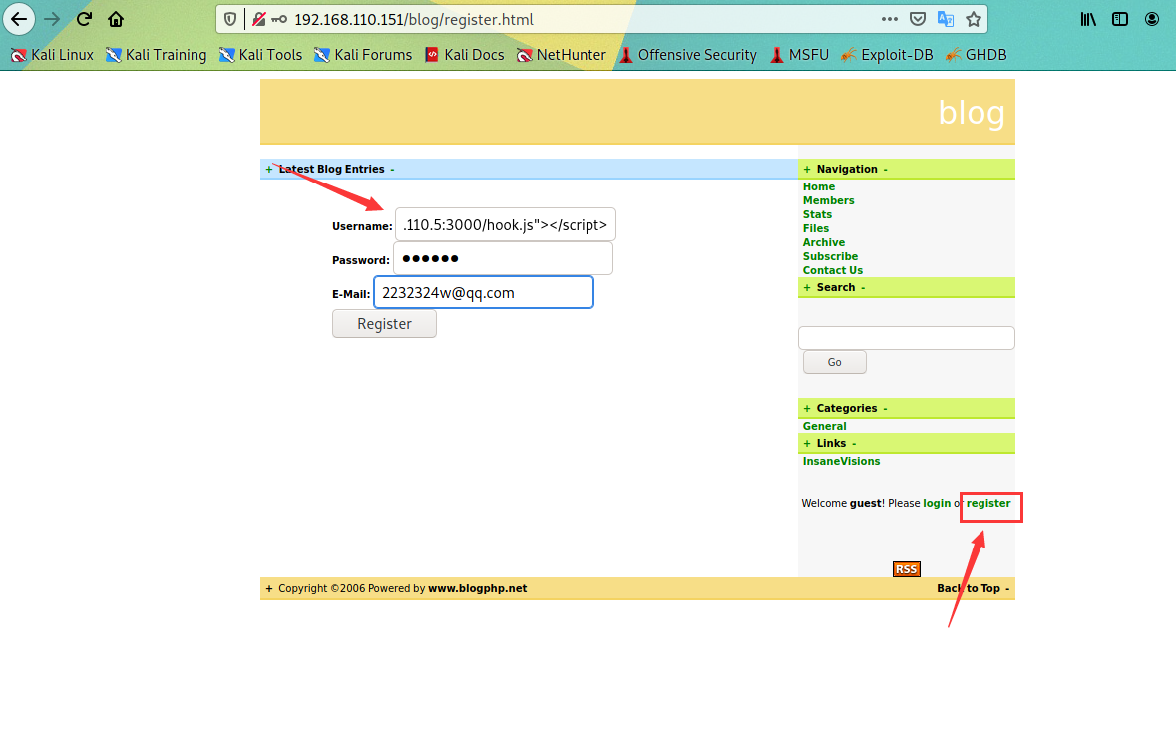Go back using the browser back arrow
Viewport: 1176px width, 731px height.
coord(19,19)
